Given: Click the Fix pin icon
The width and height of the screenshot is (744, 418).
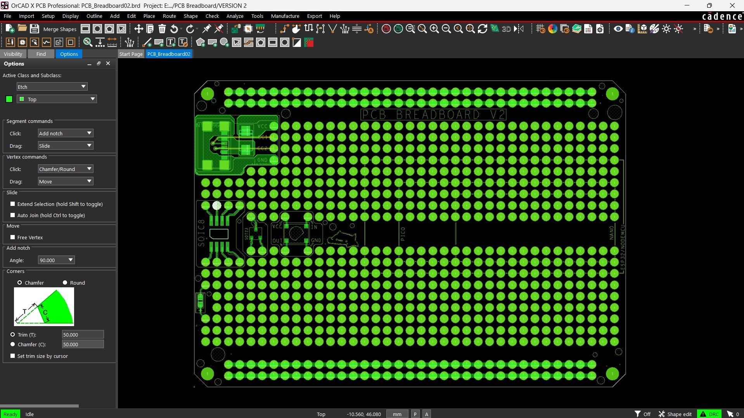Looking at the screenshot, I should click(207, 29).
